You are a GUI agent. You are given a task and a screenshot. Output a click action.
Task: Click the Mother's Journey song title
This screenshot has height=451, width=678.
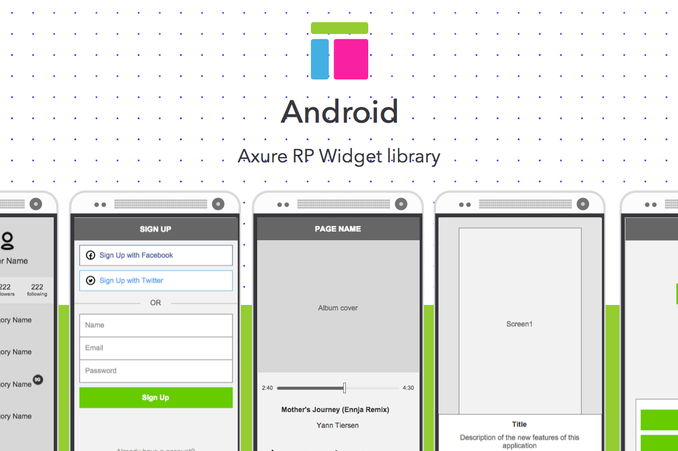pyautogui.click(x=335, y=410)
